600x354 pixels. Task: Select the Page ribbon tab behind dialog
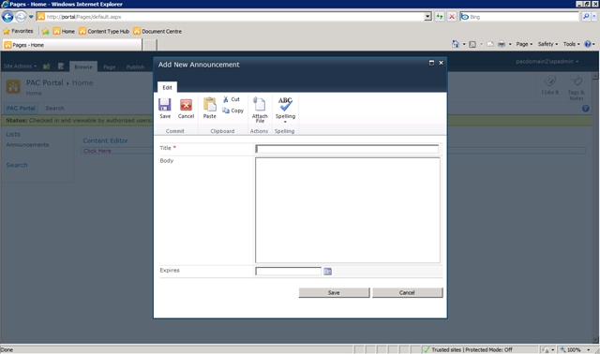point(109,66)
